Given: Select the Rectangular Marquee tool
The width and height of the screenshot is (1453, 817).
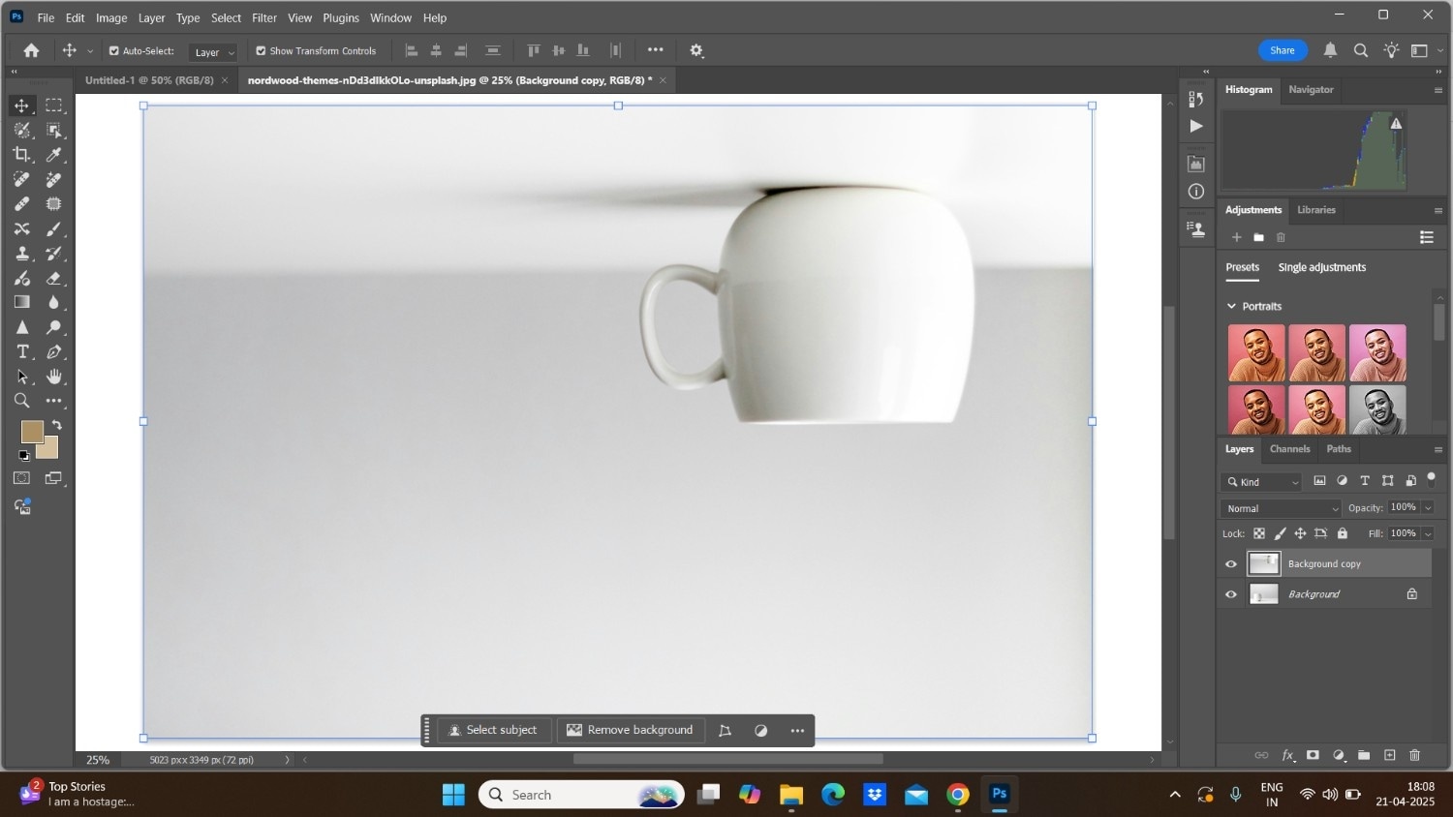Looking at the screenshot, I should pyautogui.click(x=54, y=106).
